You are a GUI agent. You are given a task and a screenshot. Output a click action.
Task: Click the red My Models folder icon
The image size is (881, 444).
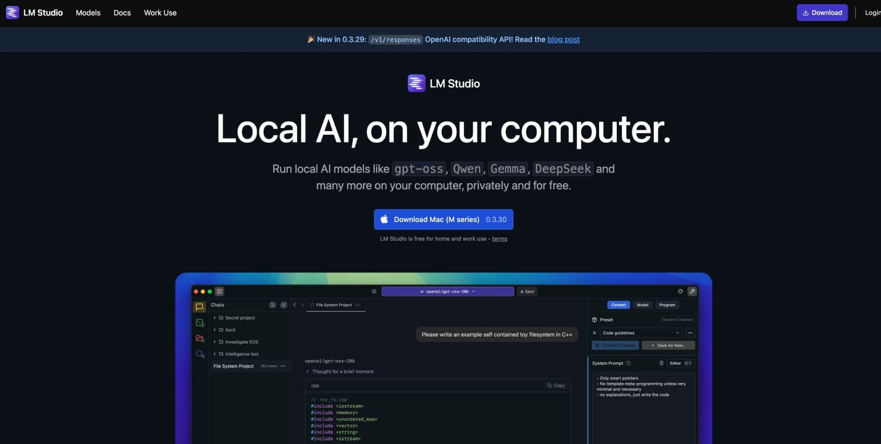pos(200,338)
